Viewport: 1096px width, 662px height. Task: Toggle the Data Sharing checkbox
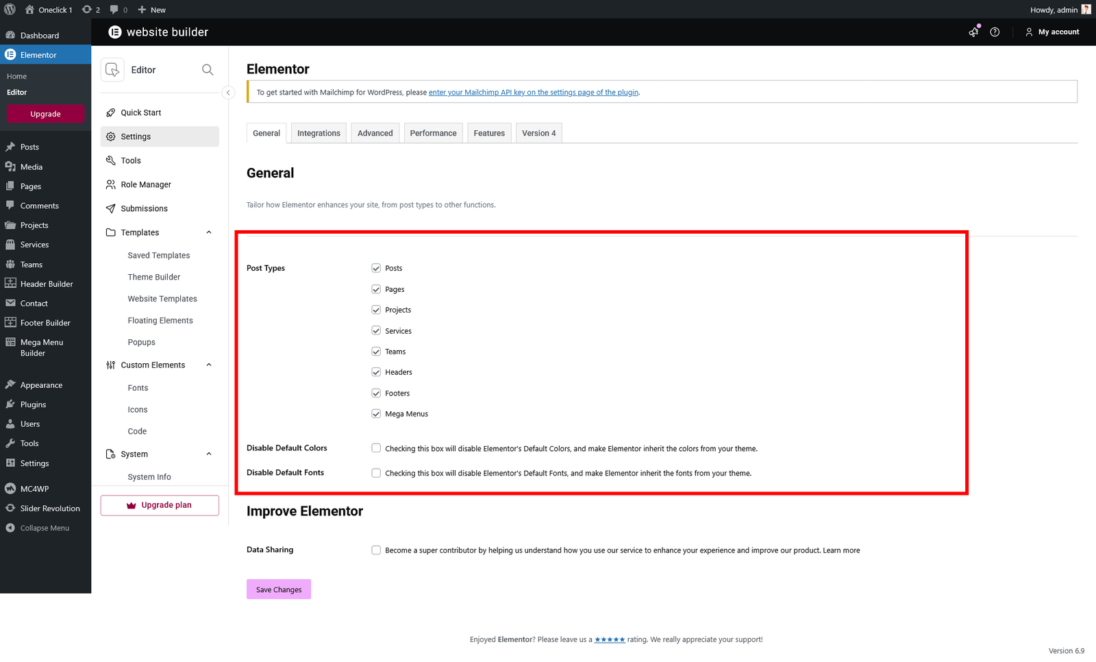[376, 550]
